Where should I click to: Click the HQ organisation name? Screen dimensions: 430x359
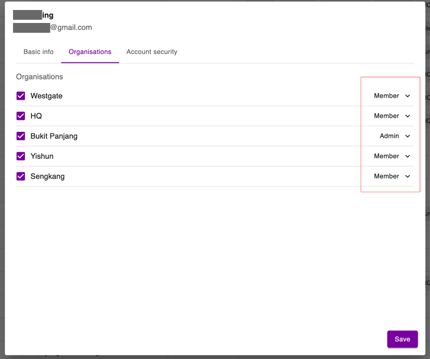click(36, 116)
